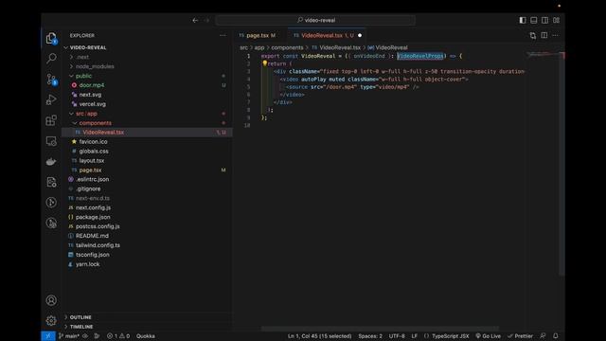Open editor More Actions ellipsis
This screenshot has height=341, width=606.
(x=556, y=36)
